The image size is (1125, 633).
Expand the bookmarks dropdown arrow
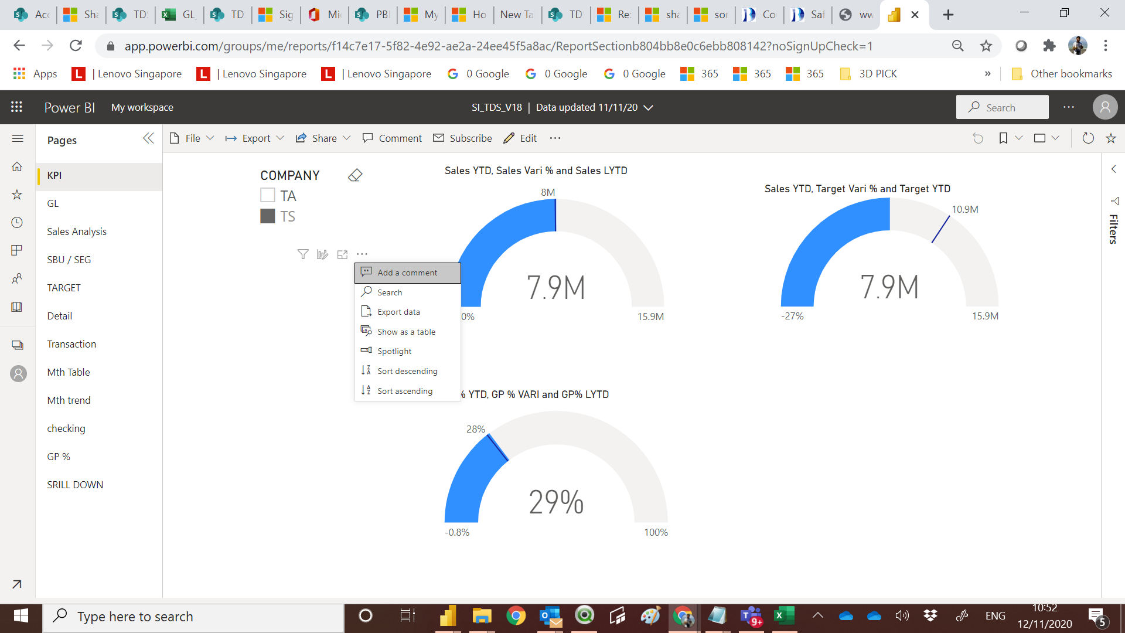1019,138
